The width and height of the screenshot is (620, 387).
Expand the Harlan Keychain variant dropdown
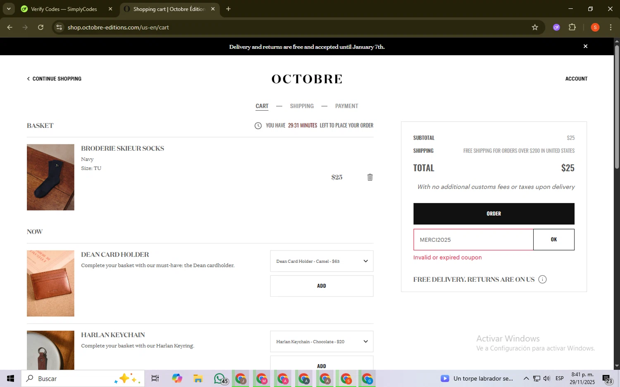pyautogui.click(x=322, y=342)
